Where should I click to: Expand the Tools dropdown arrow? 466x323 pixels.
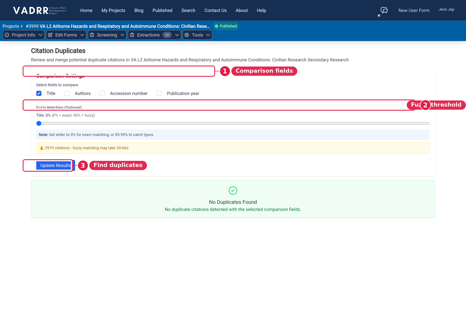(208, 35)
